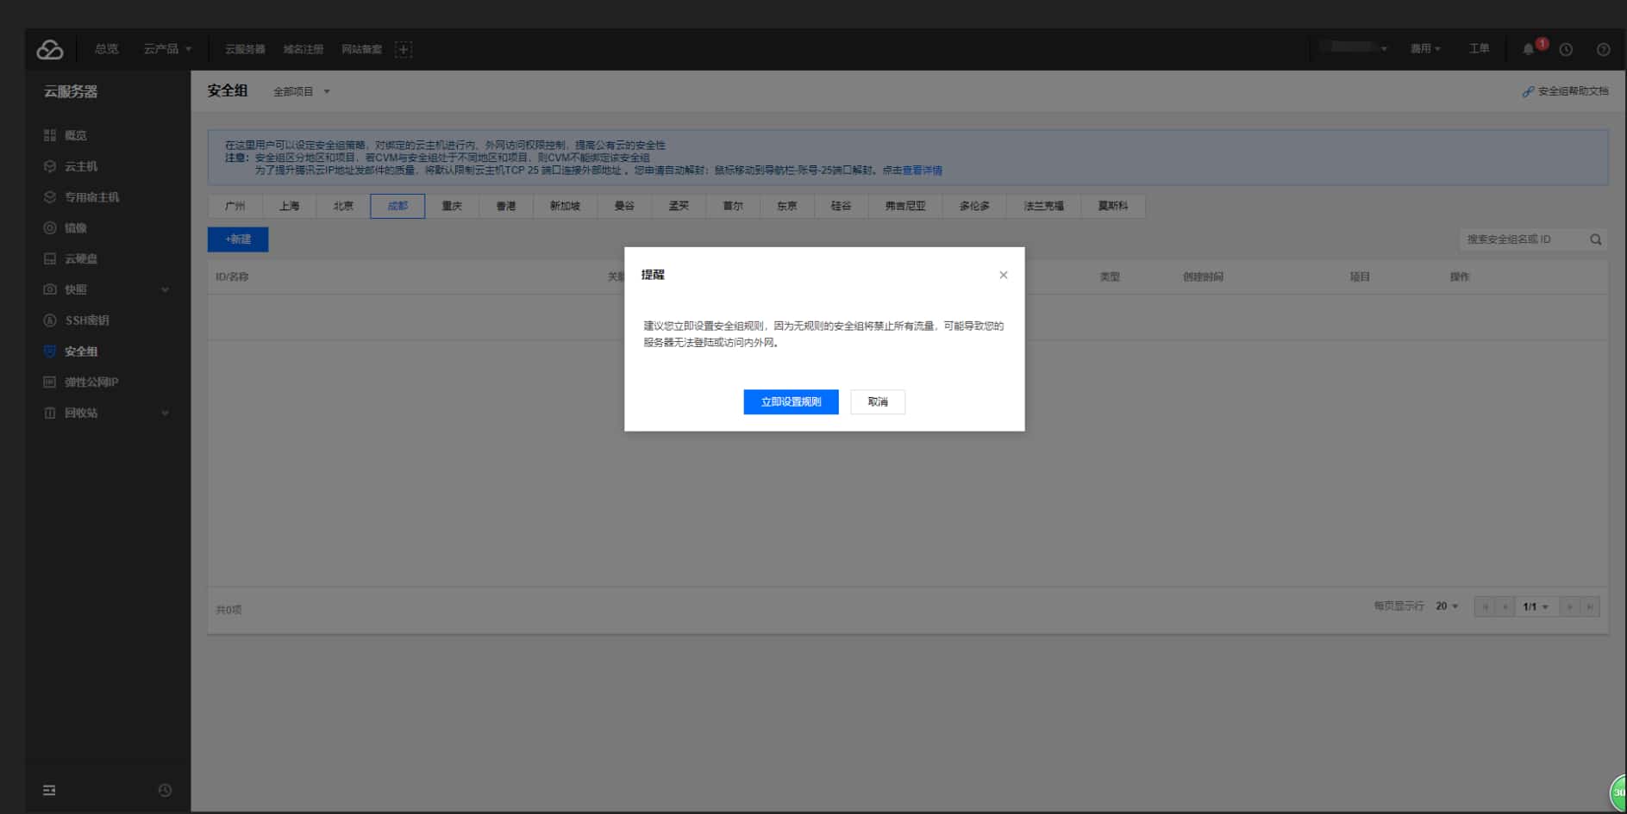Expand the 快照 sidebar submenu
1627x814 pixels.
pos(165,289)
